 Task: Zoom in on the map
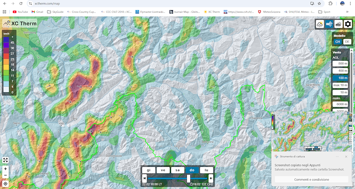[x=5, y=169]
